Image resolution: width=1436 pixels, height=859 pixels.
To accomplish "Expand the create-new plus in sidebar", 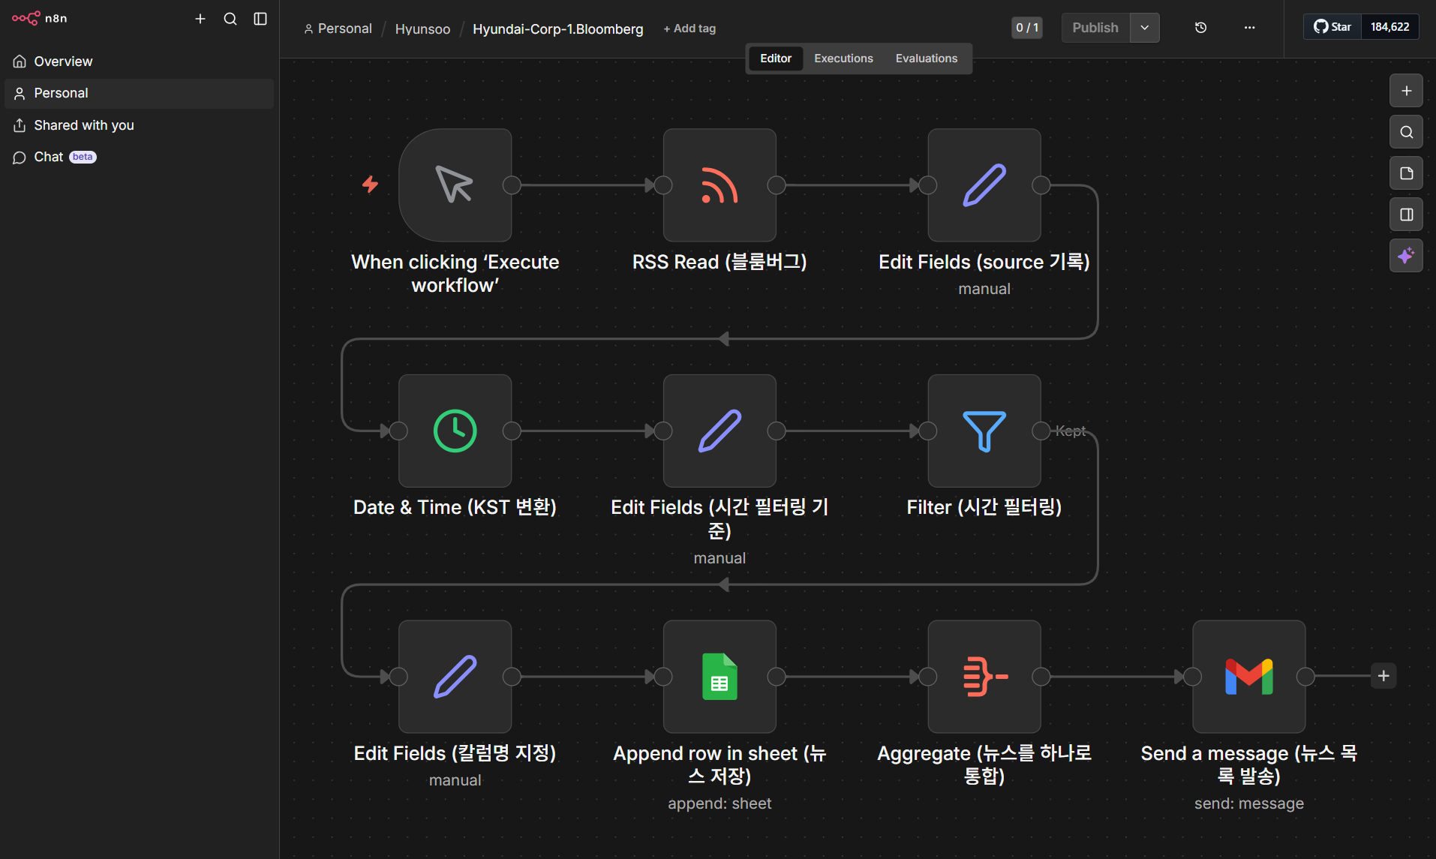I will [x=200, y=19].
